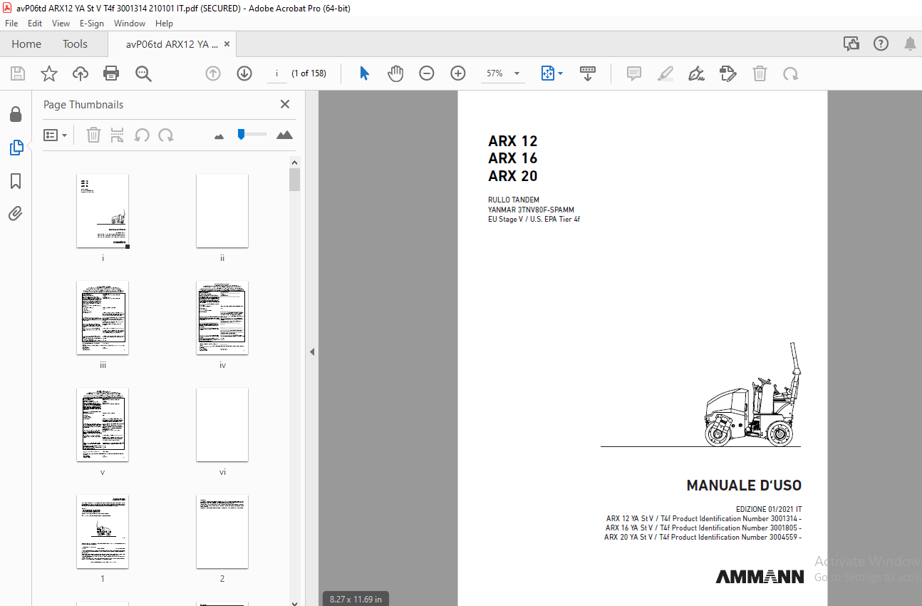Open the thumbnails Options dropdown menu

tap(55, 135)
